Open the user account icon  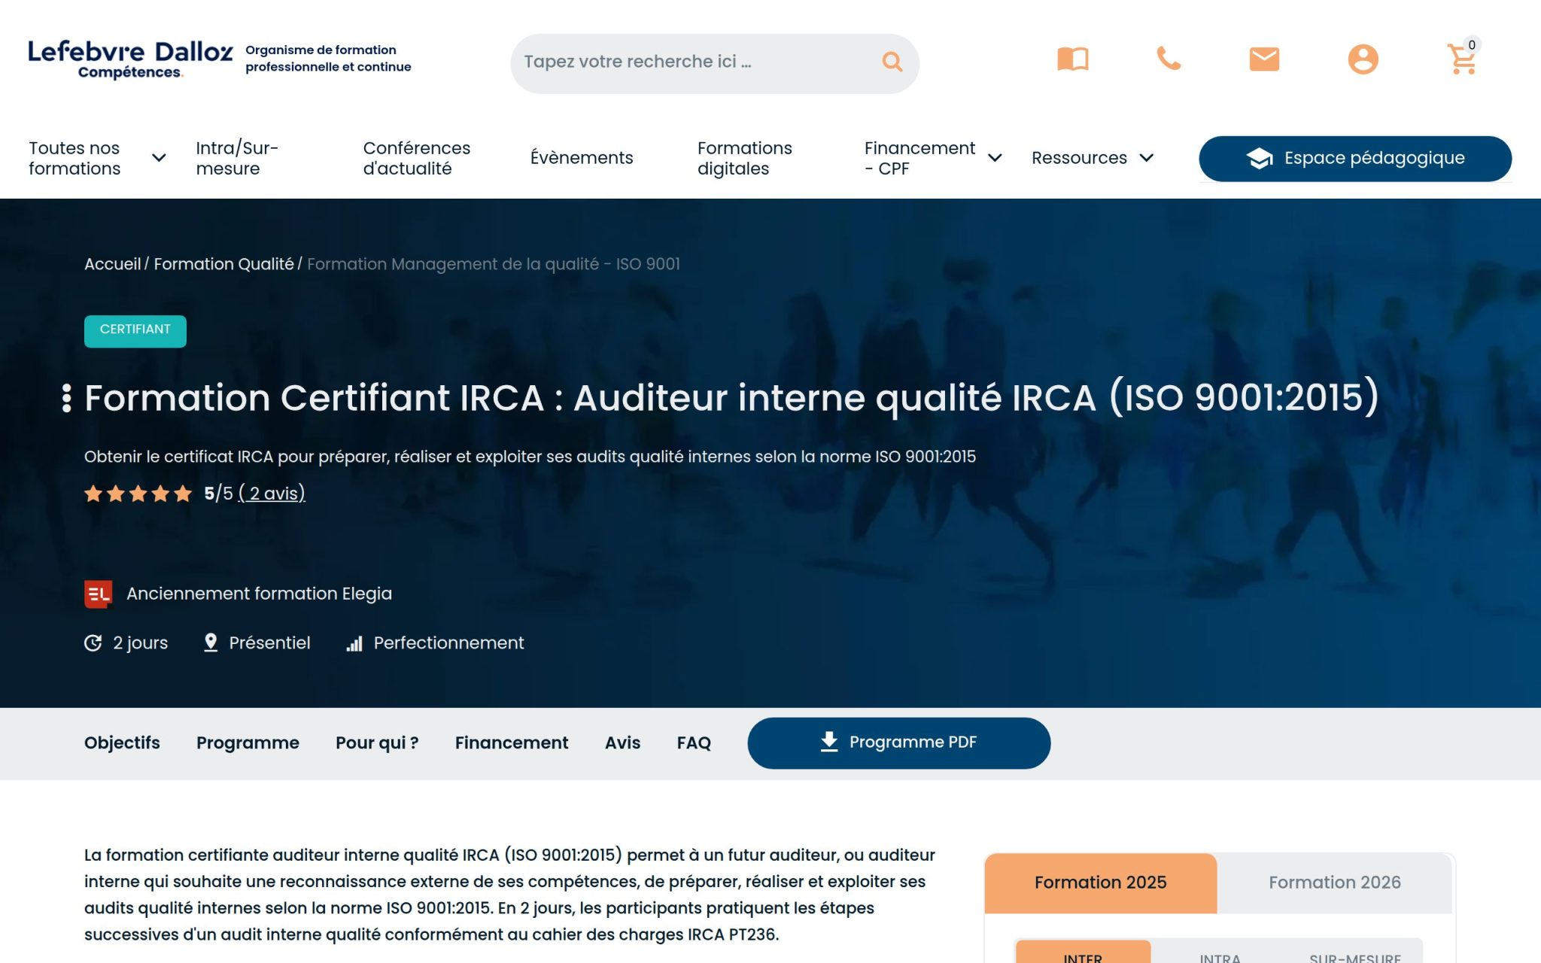(x=1363, y=59)
